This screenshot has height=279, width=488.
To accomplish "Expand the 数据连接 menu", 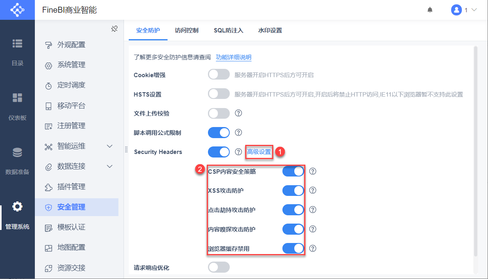I will 110,167.
